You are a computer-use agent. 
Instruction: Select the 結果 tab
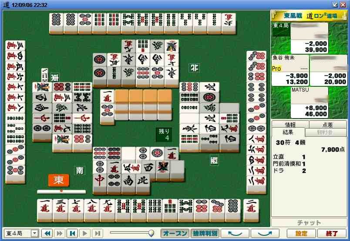(x=288, y=132)
